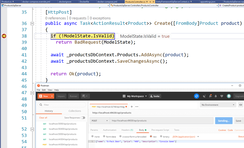This screenshot has height=148, width=244.
Task: Open Postman user avatar menu
Action: (x=229, y=96)
